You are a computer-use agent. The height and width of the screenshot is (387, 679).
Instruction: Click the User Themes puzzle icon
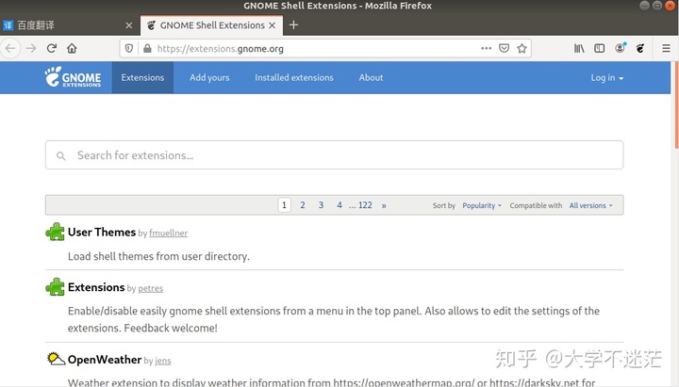click(x=55, y=232)
